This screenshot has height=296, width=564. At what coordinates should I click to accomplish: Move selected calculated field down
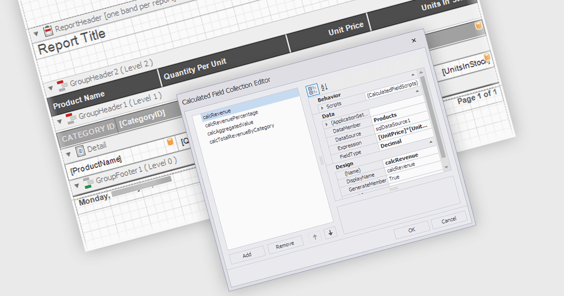330,233
